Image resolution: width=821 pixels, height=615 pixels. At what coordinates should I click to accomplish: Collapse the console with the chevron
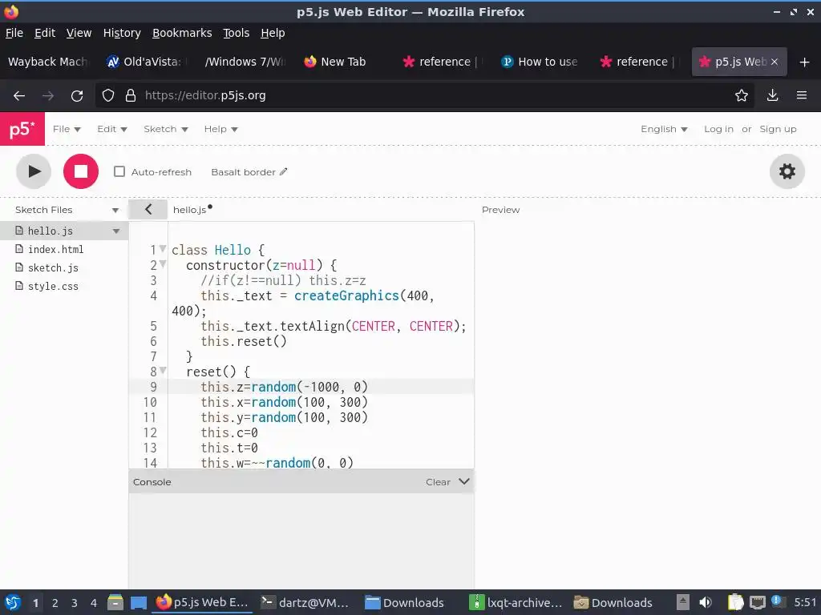tap(464, 481)
